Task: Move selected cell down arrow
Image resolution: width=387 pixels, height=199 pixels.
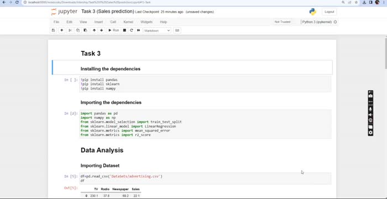Action: tap(101, 30)
